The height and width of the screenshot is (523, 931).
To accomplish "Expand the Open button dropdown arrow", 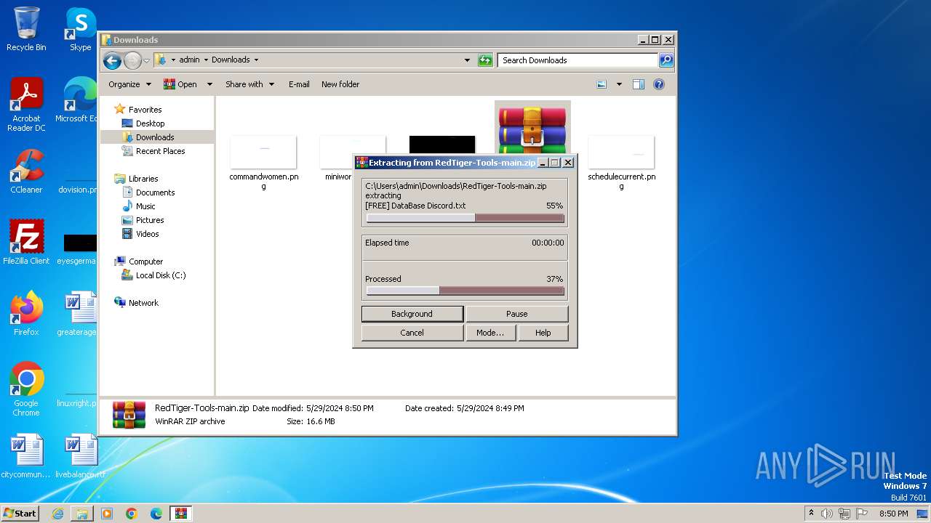I will (x=209, y=84).
